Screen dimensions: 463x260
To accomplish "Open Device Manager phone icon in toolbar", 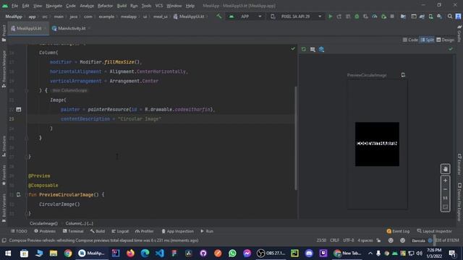I will [x=431, y=17].
